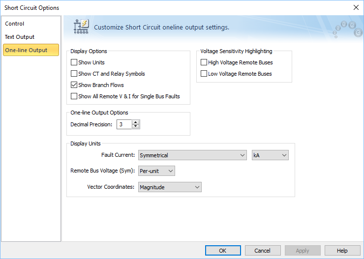The image size is (364, 259).
Task: Enable Show All Remote V & I option
Action: tap(74, 96)
